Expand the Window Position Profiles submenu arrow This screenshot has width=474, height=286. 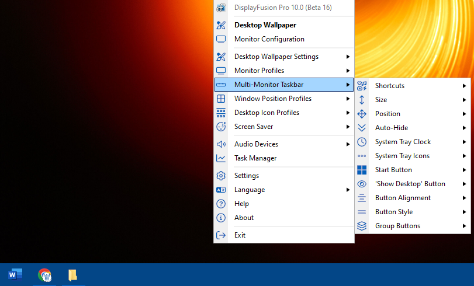pos(348,99)
